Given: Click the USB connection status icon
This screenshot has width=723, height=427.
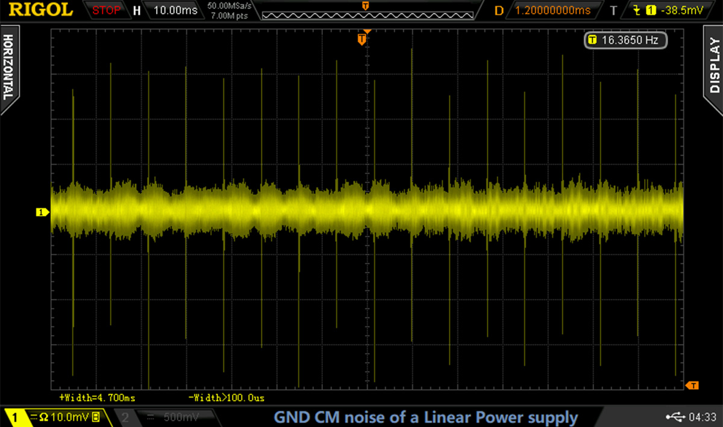Looking at the screenshot, I should tap(676, 416).
